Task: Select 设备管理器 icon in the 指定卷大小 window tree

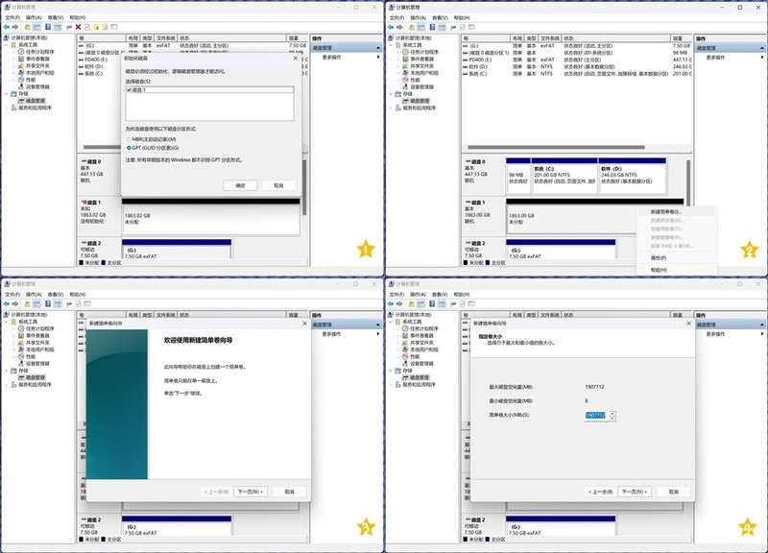Action: click(x=405, y=364)
